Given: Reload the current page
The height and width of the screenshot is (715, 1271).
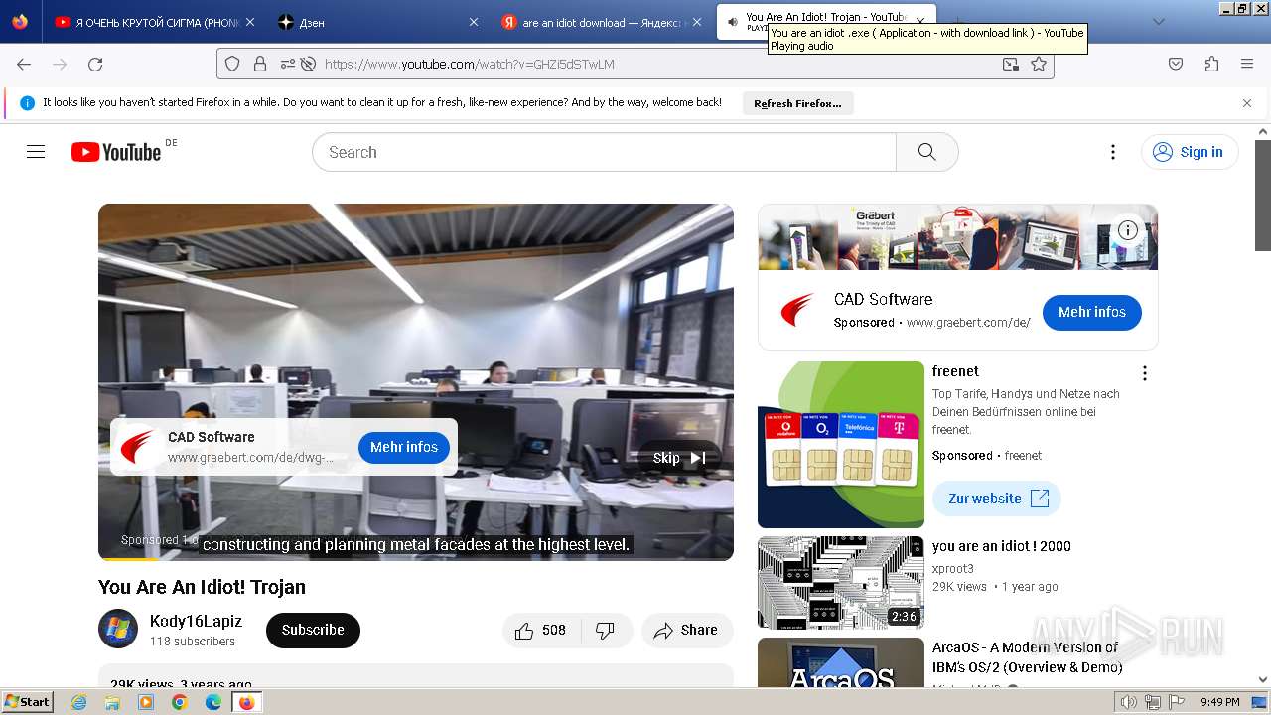Looking at the screenshot, I should point(95,64).
